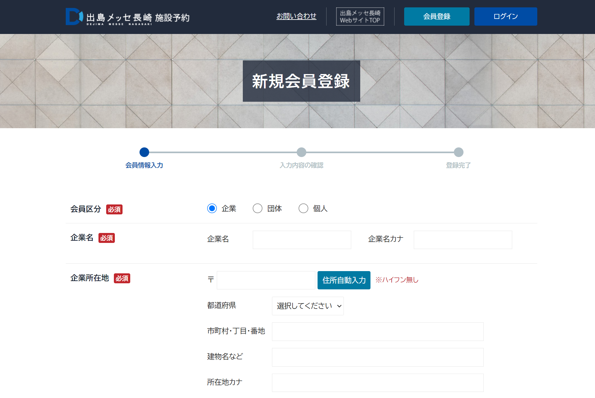Click the Dejima Messe Nagasaki logo
The width and height of the screenshot is (595, 398).
tap(127, 17)
